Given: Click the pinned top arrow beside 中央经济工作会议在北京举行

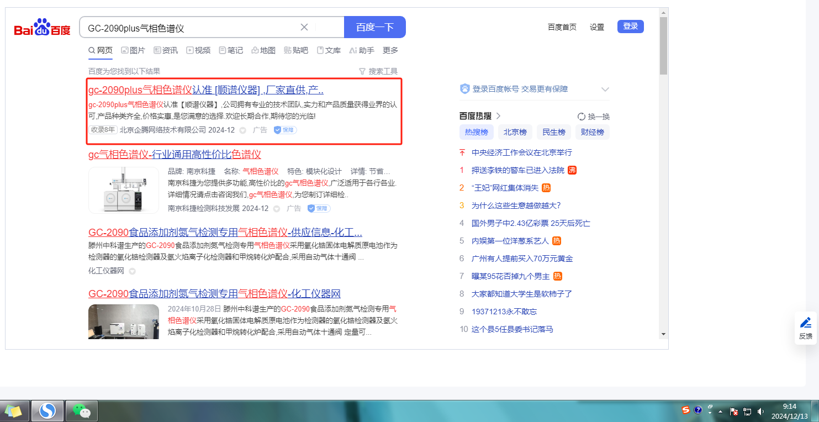Looking at the screenshot, I should tap(462, 152).
